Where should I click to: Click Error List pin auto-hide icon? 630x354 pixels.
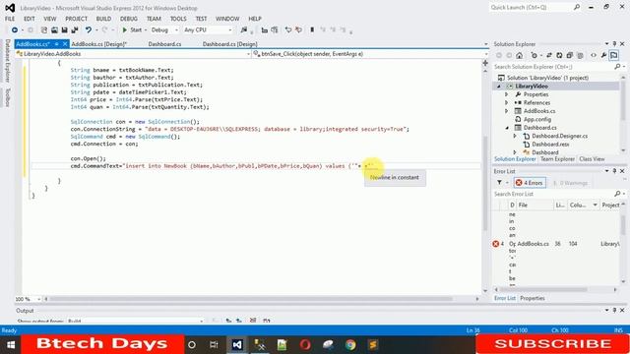click(x=614, y=171)
